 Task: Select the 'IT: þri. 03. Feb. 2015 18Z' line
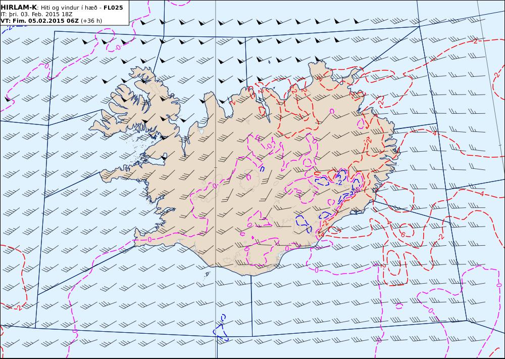pos(36,14)
